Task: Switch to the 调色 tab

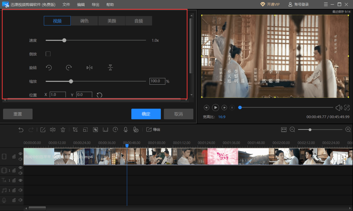Action: tap(84, 21)
